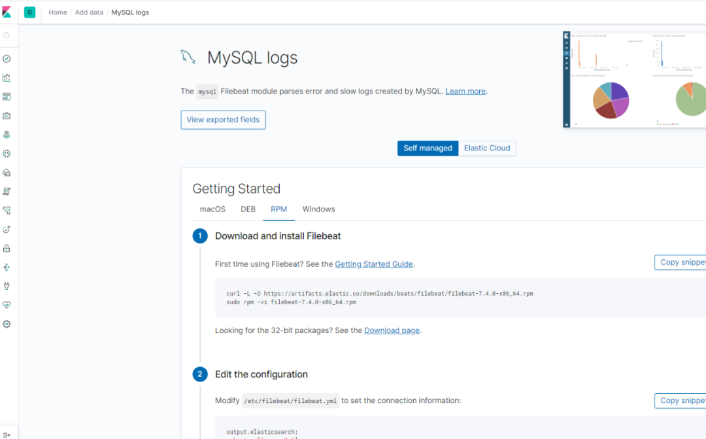
Task: Select the RPM tab
Action: click(278, 209)
